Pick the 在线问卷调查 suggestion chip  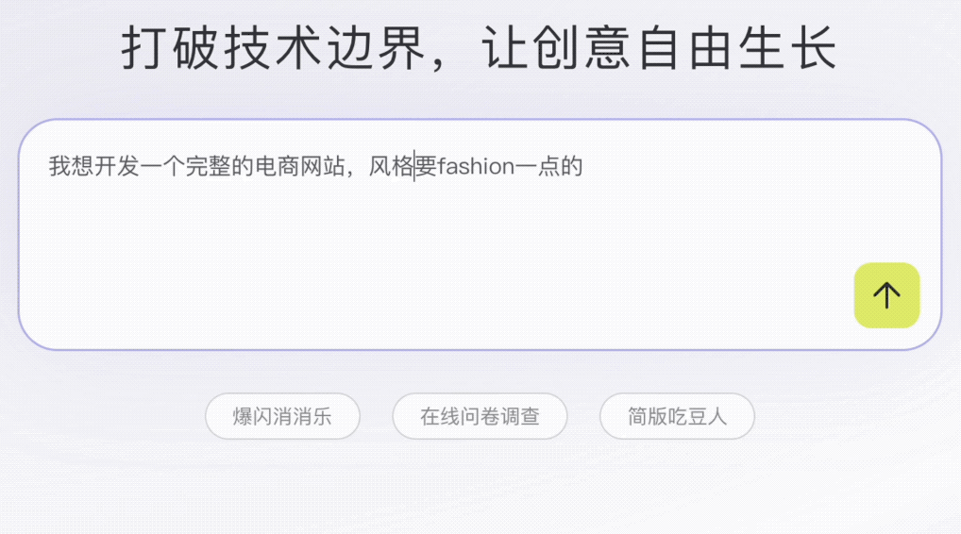tap(480, 416)
